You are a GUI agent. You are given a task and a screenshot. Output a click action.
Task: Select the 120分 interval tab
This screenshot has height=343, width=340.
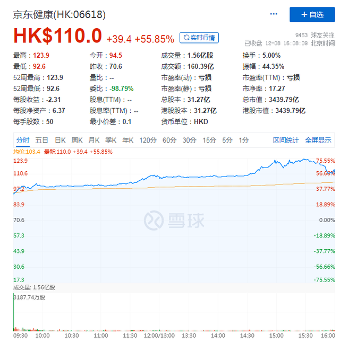click(147, 140)
